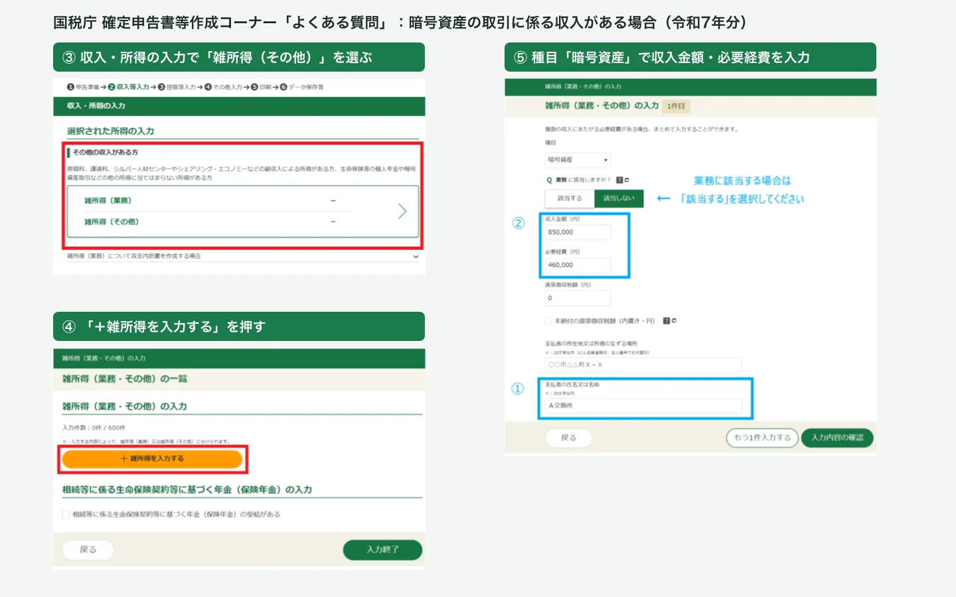
Task: Click the 相続等に係る生命保険契約等に基づく年金 section heading
Action: (187, 490)
